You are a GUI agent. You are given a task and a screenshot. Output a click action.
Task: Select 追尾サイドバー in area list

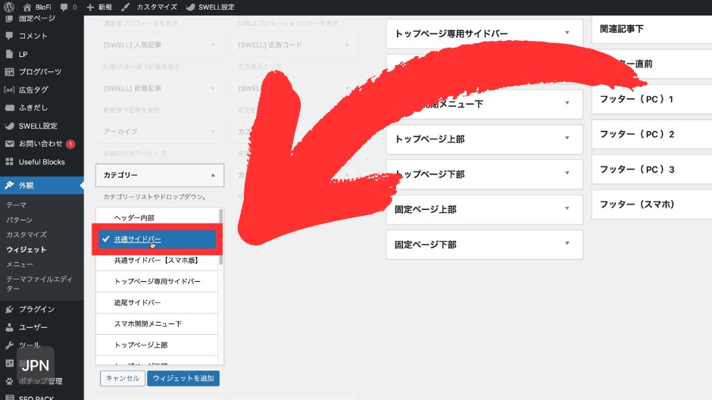[157, 302]
